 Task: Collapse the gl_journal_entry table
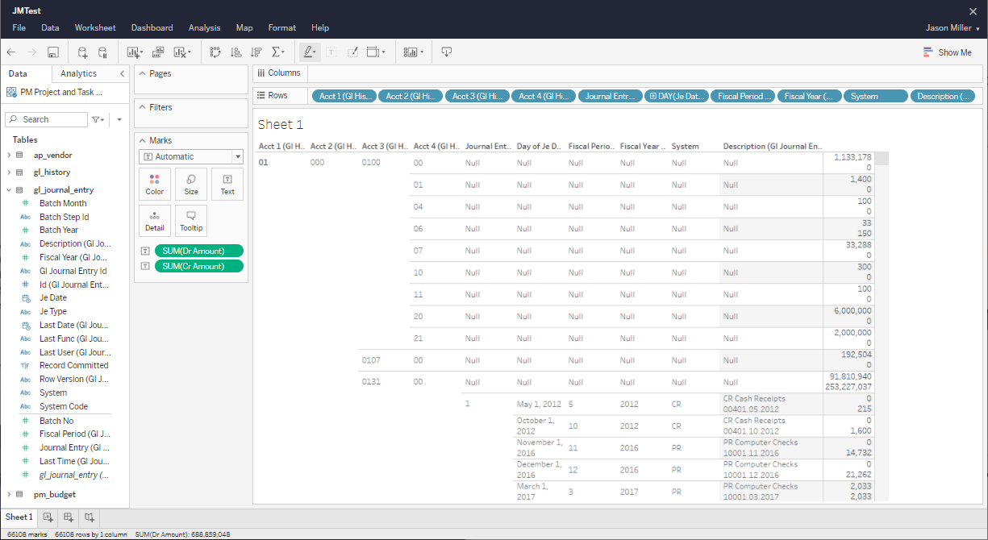point(9,190)
